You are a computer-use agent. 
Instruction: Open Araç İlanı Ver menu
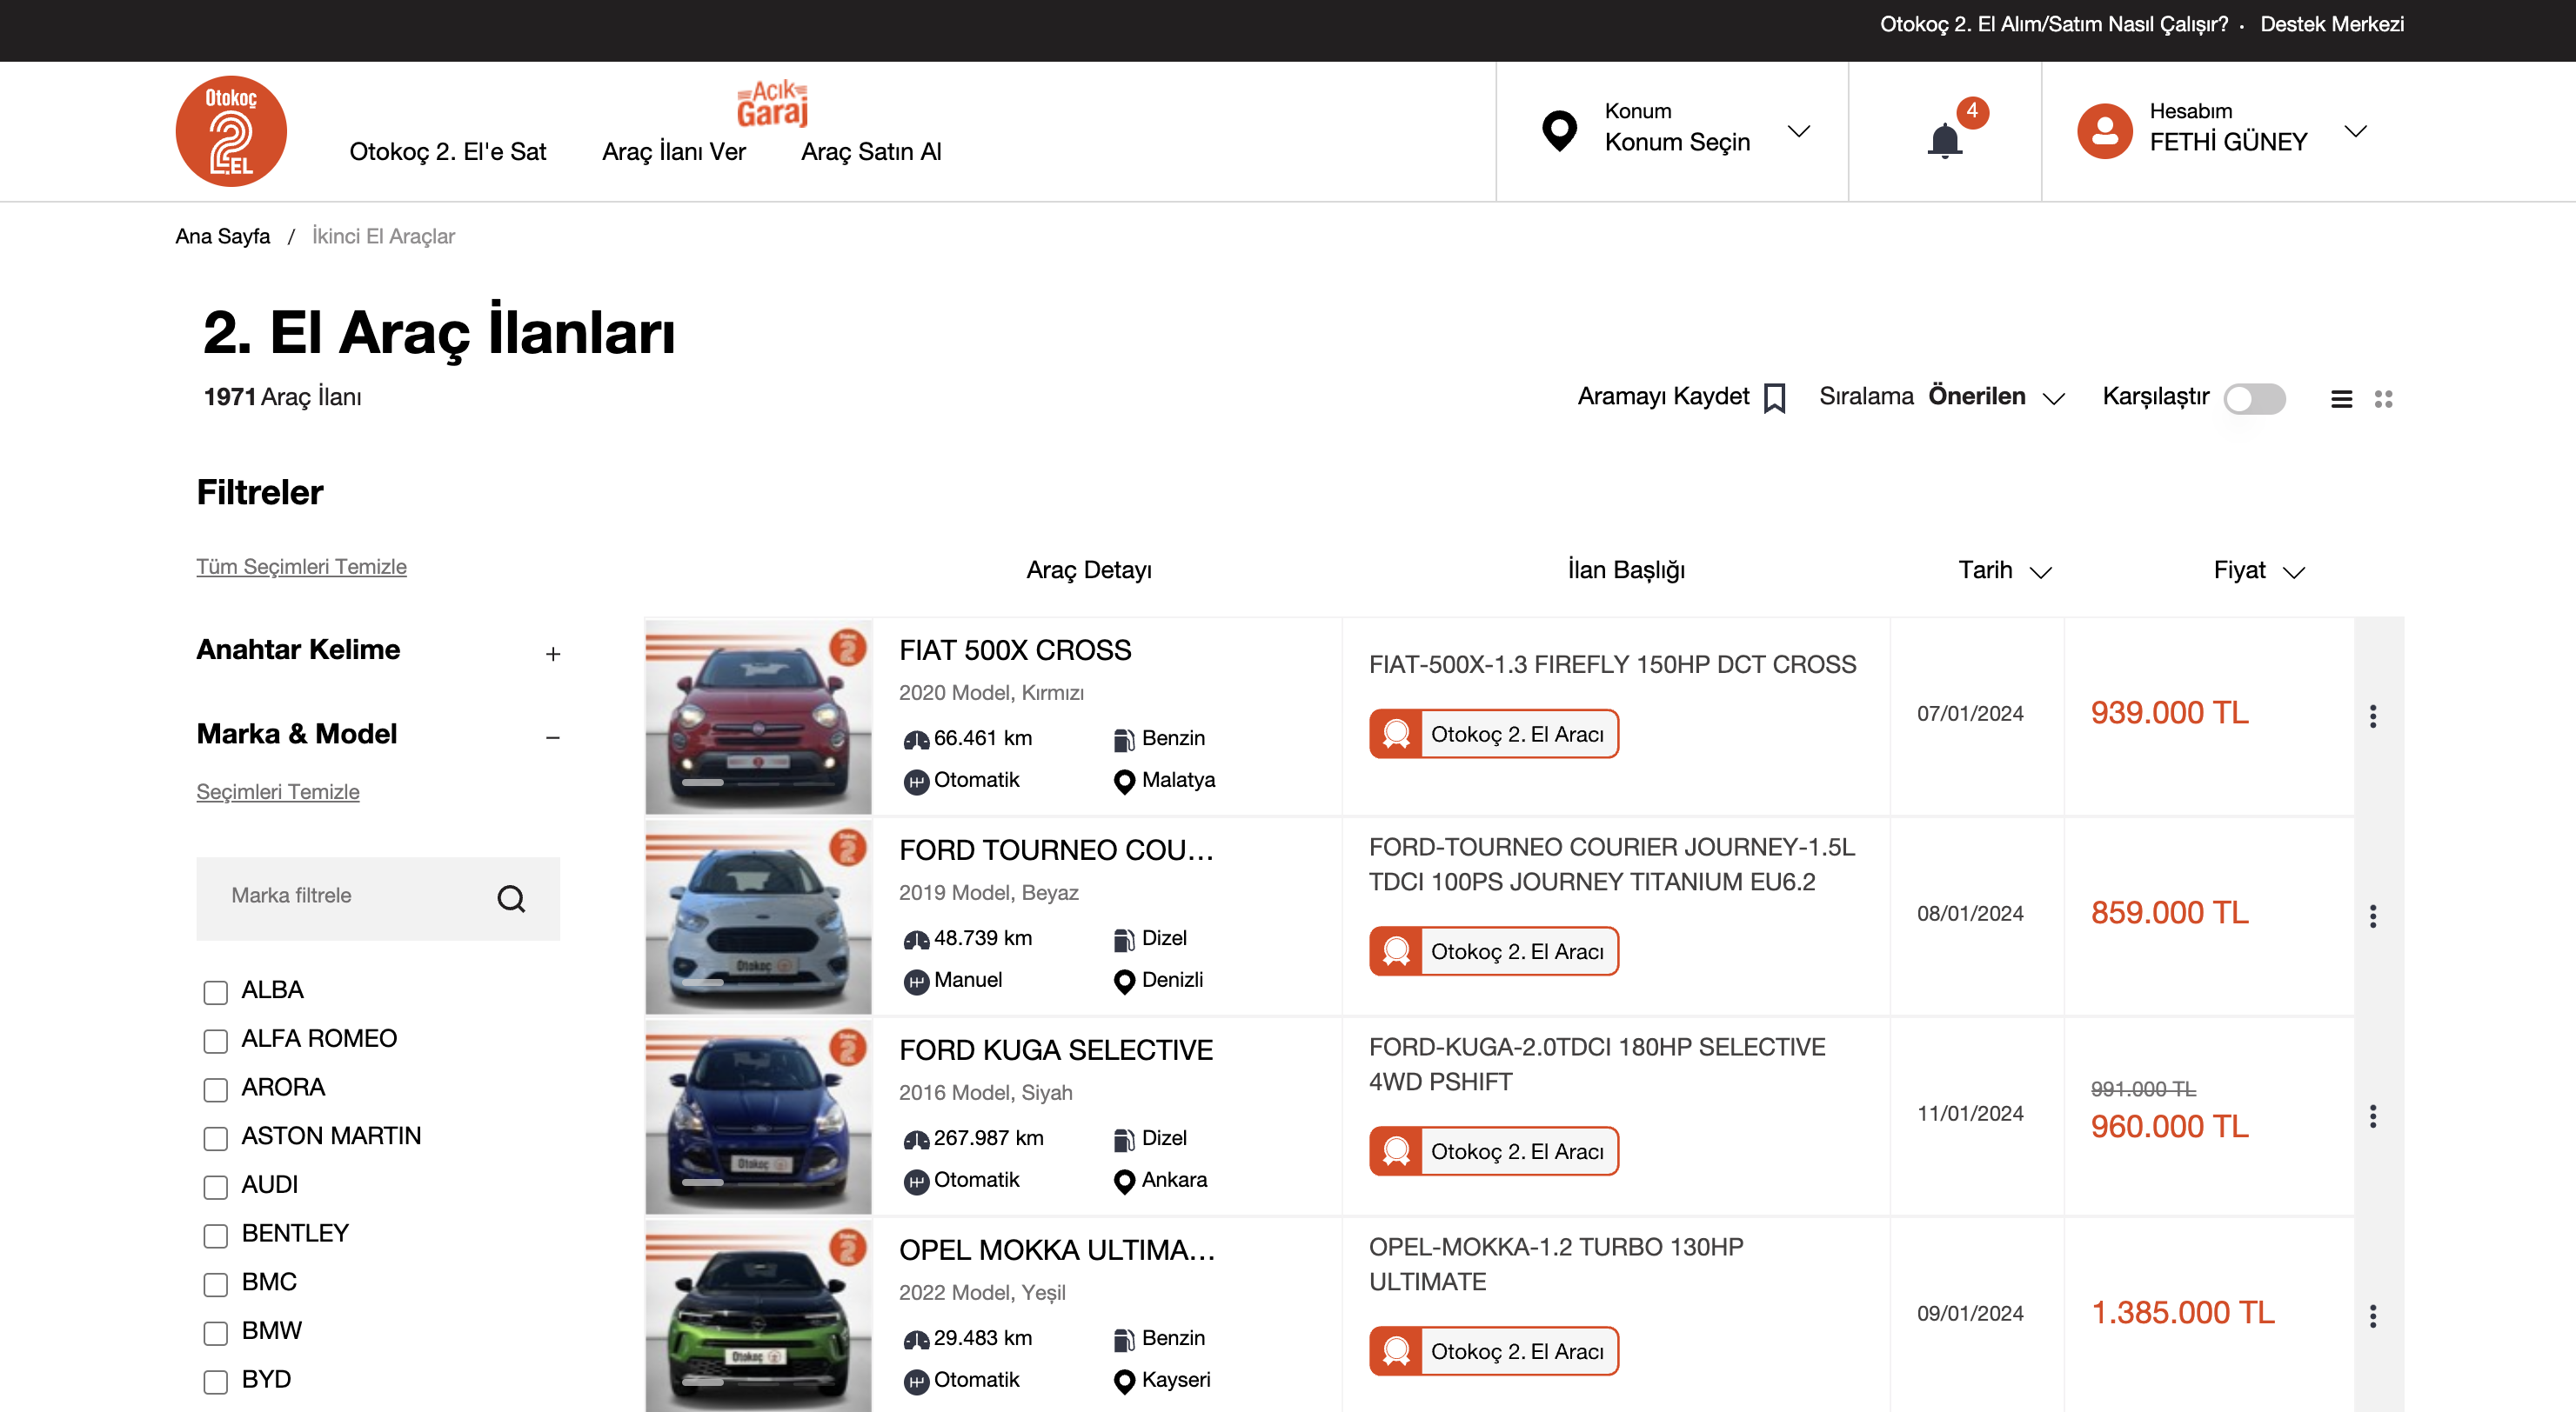click(x=673, y=151)
